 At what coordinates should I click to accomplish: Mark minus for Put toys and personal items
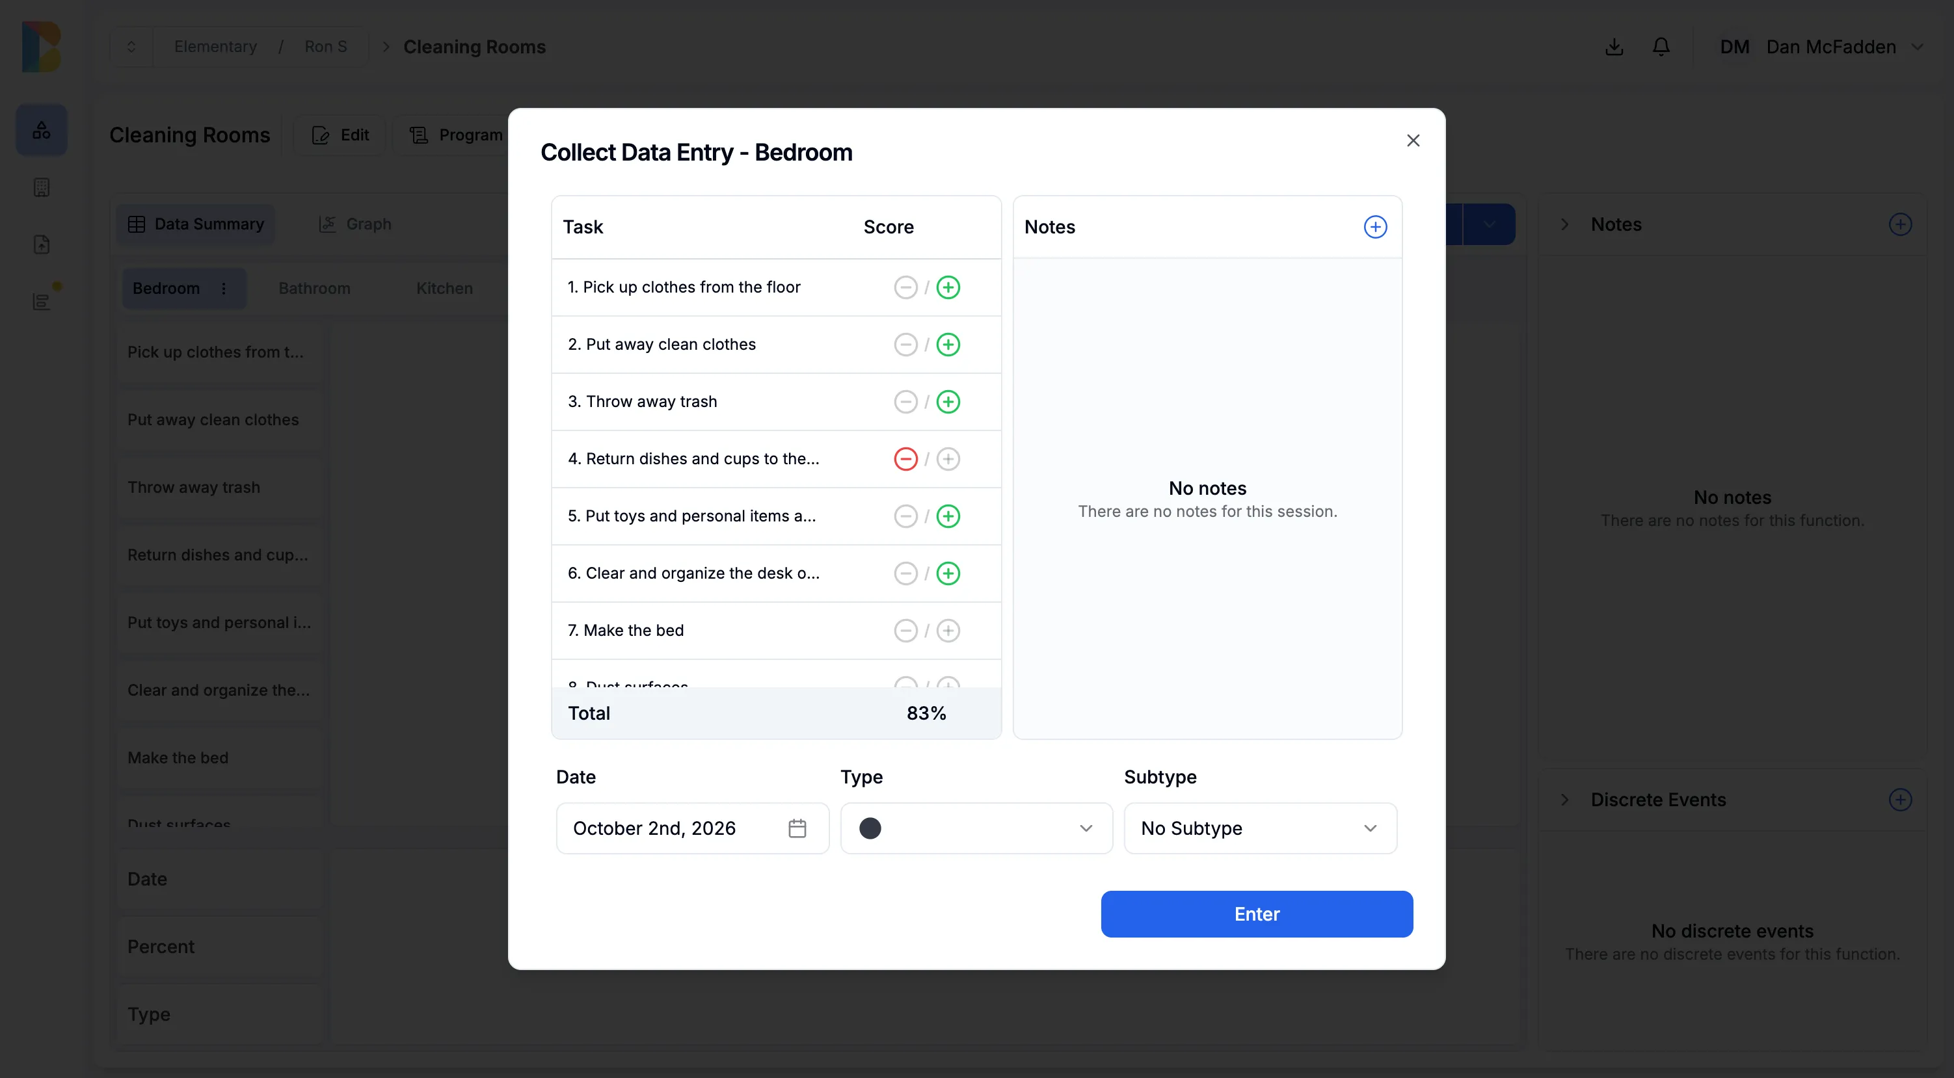(905, 516)
